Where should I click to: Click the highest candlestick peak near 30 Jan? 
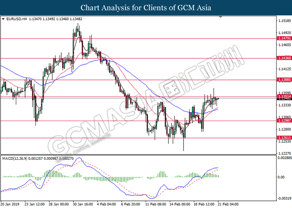[78, 24]
